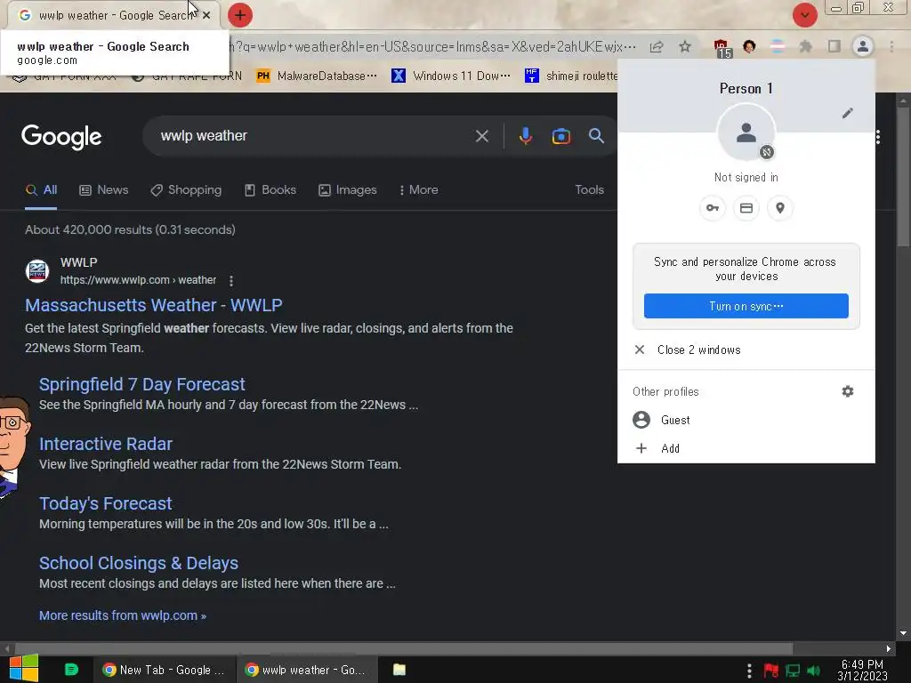Screen dimensions: 911x683
Task: Click the horizontal scrollbar thumb
Action: click(x=403, y=648)
